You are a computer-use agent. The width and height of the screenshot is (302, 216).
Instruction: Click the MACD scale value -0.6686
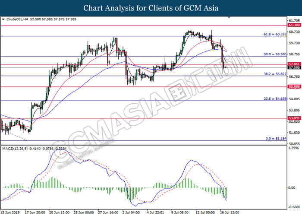(294, 207)
